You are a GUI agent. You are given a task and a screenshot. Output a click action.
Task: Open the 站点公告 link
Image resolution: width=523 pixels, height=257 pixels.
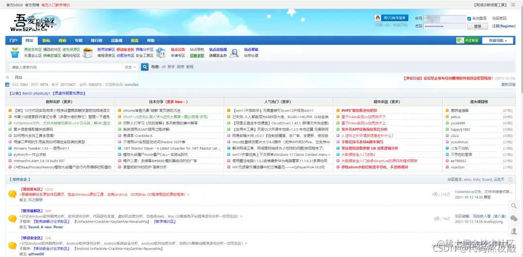(x=178, y=49)
